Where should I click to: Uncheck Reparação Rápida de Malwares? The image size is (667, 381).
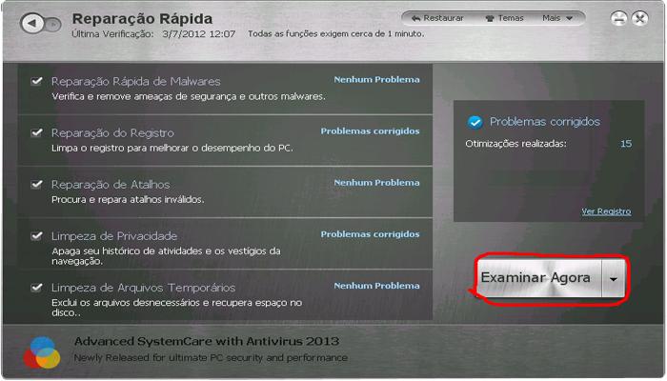pos(36,81)
